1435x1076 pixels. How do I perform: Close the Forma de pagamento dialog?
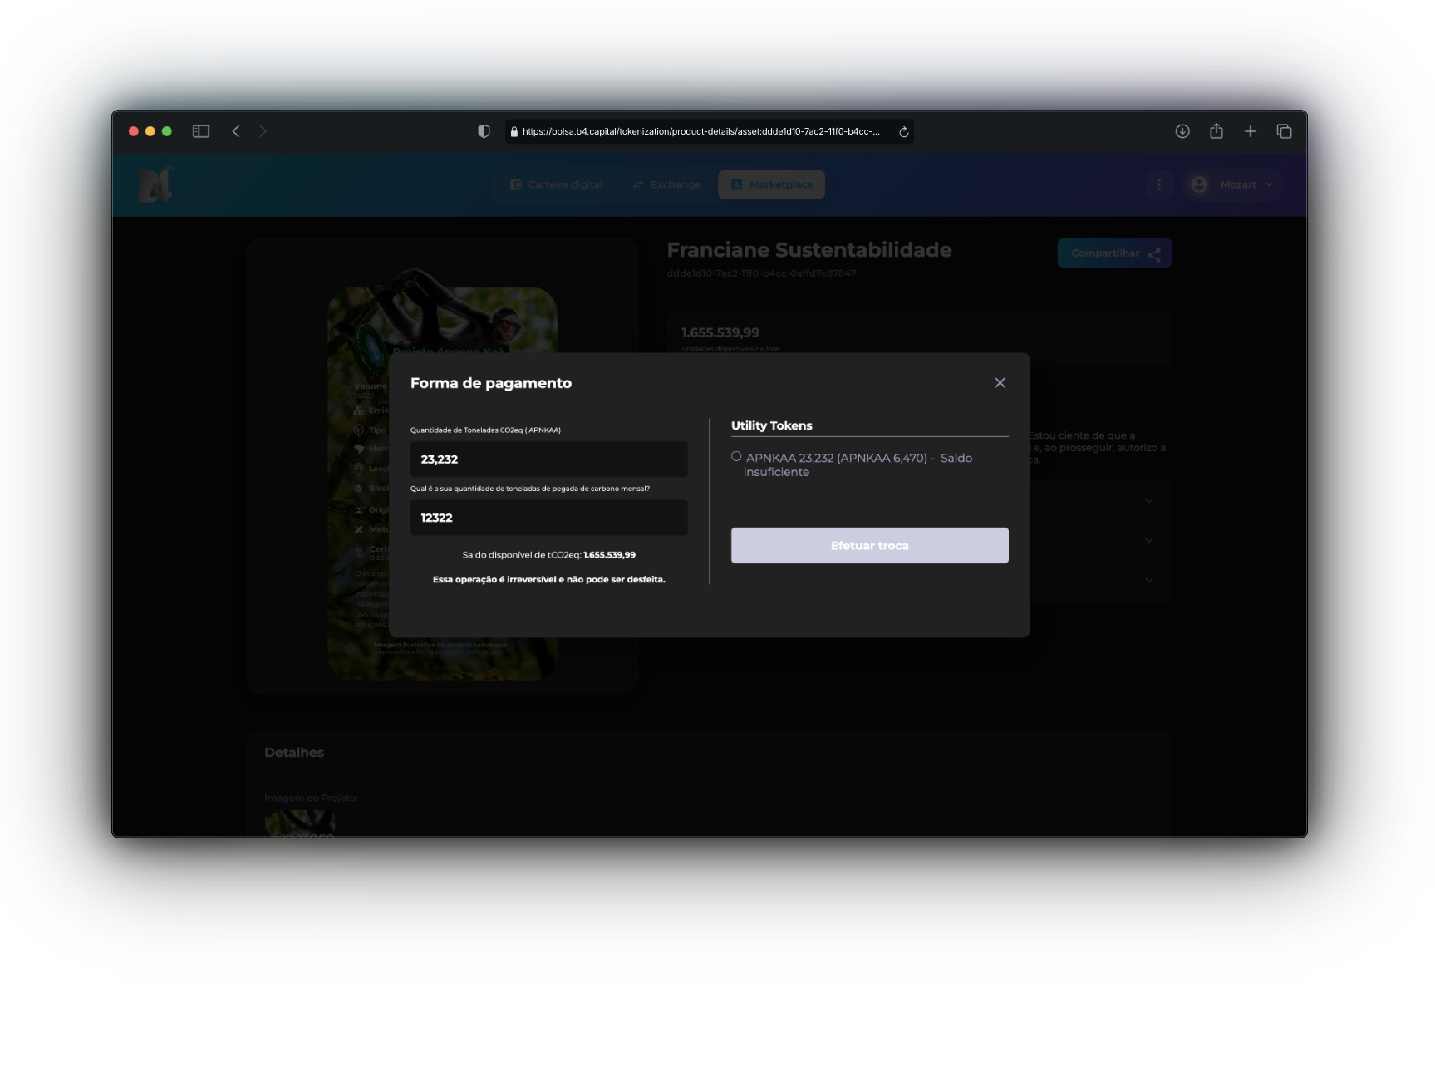(x=1000, y=382)
